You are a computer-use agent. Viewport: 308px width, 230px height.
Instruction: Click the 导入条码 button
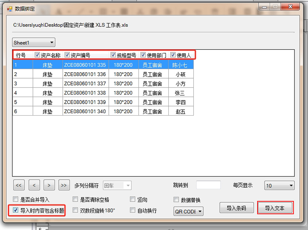[x=236, y=208]
